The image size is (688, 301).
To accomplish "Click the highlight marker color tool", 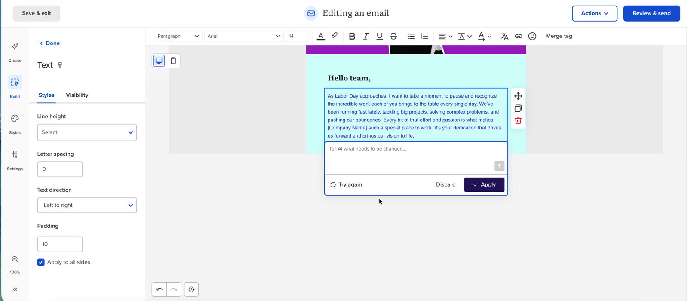I will click(335, 36).
